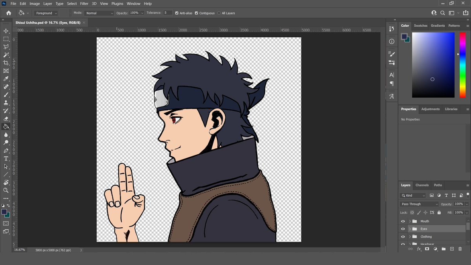Select the Crop tool
Image resolution: width=471 pixels, height=265 pixels.
click(x=6, y=63)
